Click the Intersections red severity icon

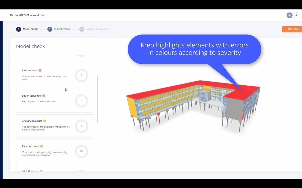click(x=40, y=70)
